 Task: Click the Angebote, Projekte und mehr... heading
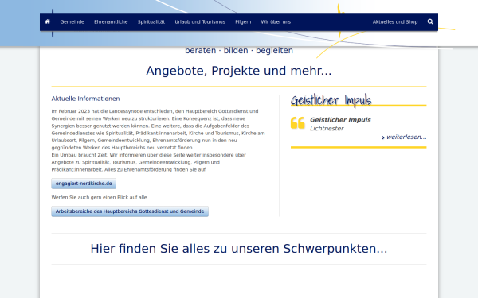[x=239, y=71]
